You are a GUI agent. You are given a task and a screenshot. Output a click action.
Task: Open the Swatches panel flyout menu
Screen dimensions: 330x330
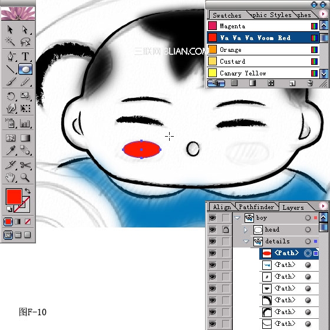coord(323,14)
